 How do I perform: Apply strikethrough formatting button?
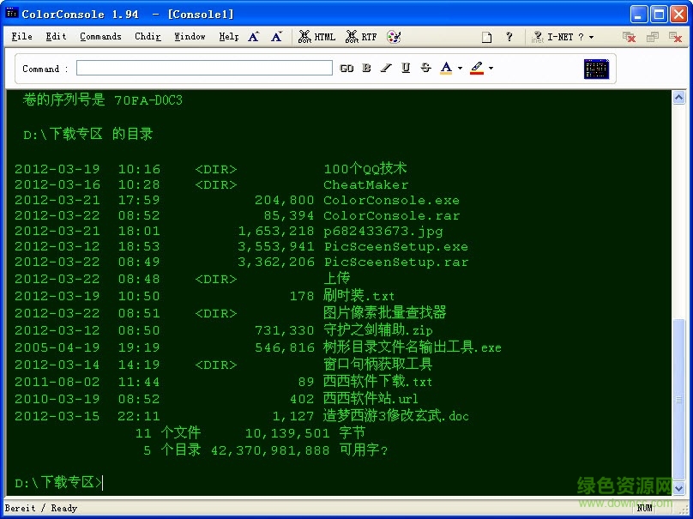pos(425,67)
